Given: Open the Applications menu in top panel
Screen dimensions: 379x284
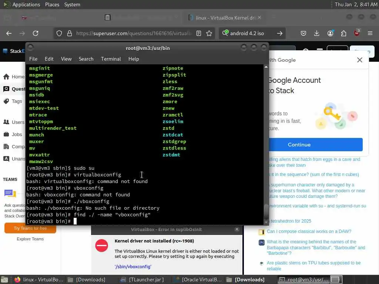Looking at the screenshot, I should (x=26, y=4).
